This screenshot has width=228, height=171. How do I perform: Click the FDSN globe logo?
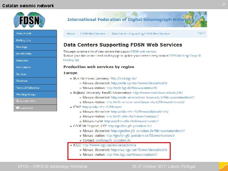[29, 20]
